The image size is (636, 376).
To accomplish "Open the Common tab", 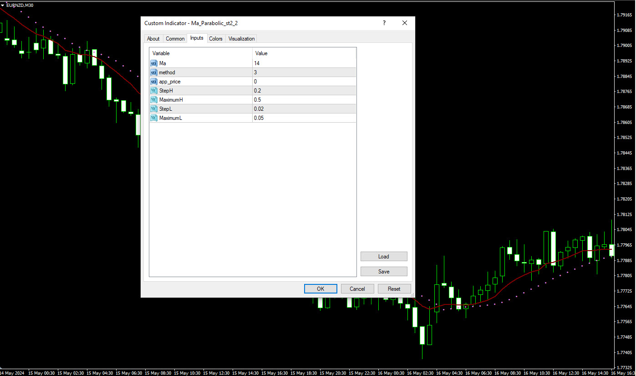I will click(x=175, y=39).
